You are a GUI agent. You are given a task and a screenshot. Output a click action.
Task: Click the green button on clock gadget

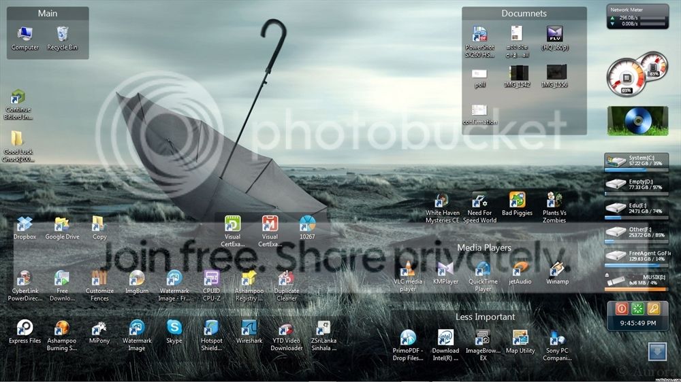click(x=637, y=309)
